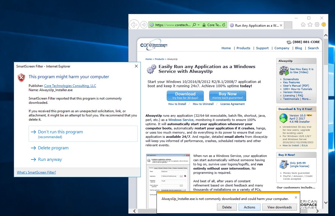Refresh the page in Internet Explorer
Viewport: 335px width, 216px height.
pyautogui.click(x=224, y=25)
